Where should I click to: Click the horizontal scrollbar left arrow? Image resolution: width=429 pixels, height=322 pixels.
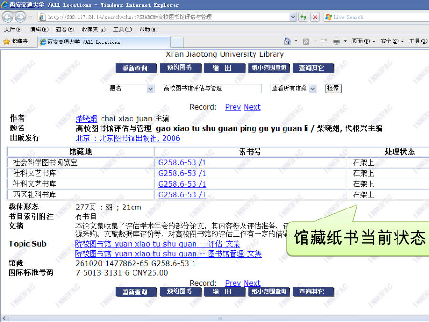pos(4,319)
